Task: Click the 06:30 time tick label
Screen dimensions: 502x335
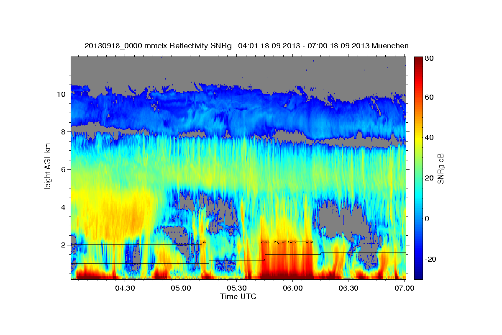Action: tap(348, 288)
